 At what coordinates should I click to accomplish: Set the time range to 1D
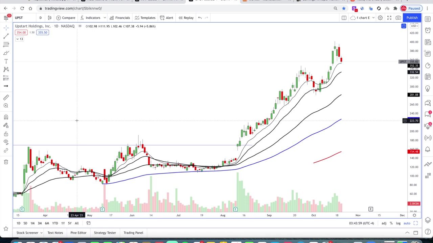coord(18,223)
